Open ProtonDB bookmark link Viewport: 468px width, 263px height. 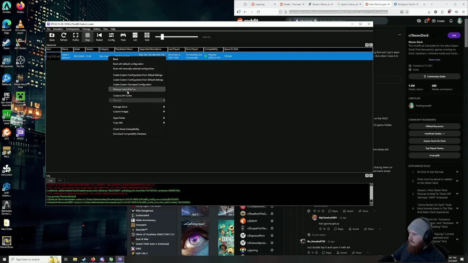tap(434, 156)
